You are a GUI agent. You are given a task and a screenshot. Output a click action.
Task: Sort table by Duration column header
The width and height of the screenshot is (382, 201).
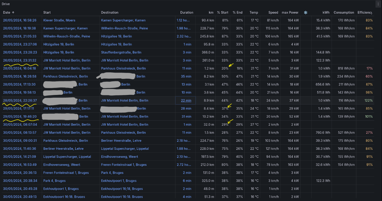[x=187, y=13]
